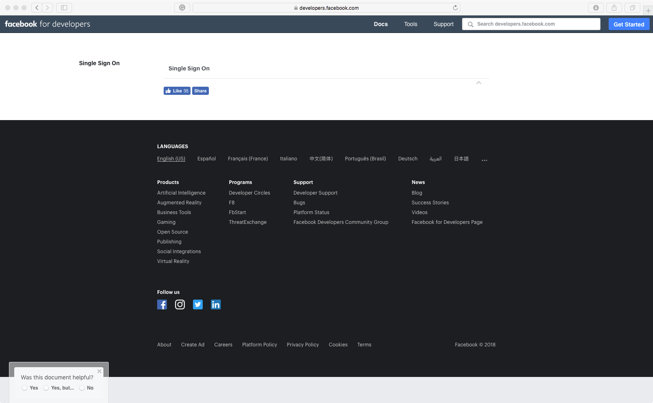Open the FbStart link
The image size is (653, 403).
pos(237,212)
